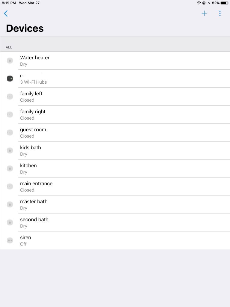Tap the main entrance sensor icon

point(10,186)
